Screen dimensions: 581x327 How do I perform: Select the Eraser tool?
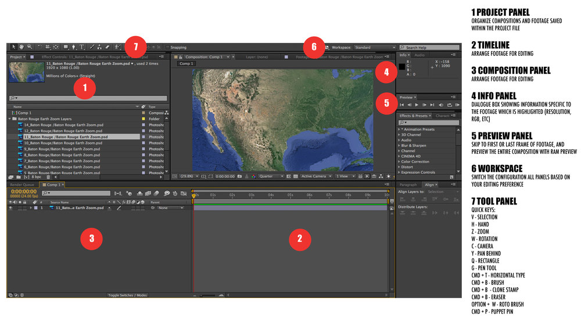pyautogui.click(x=107, y=47)
